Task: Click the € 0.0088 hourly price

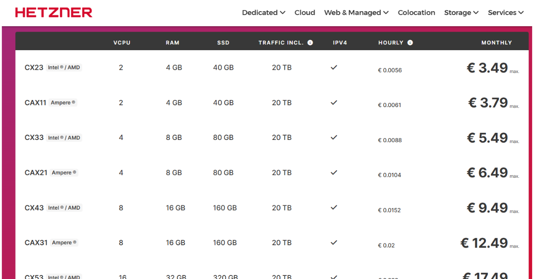Action: pyautogui.click(x=390, y=140)
